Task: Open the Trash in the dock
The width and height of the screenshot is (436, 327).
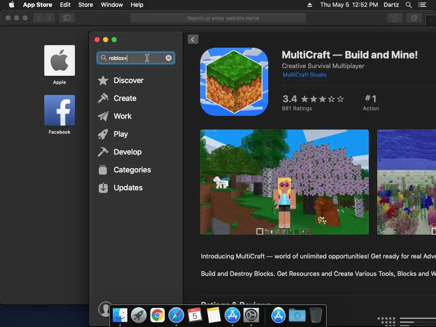Action: 316,315
